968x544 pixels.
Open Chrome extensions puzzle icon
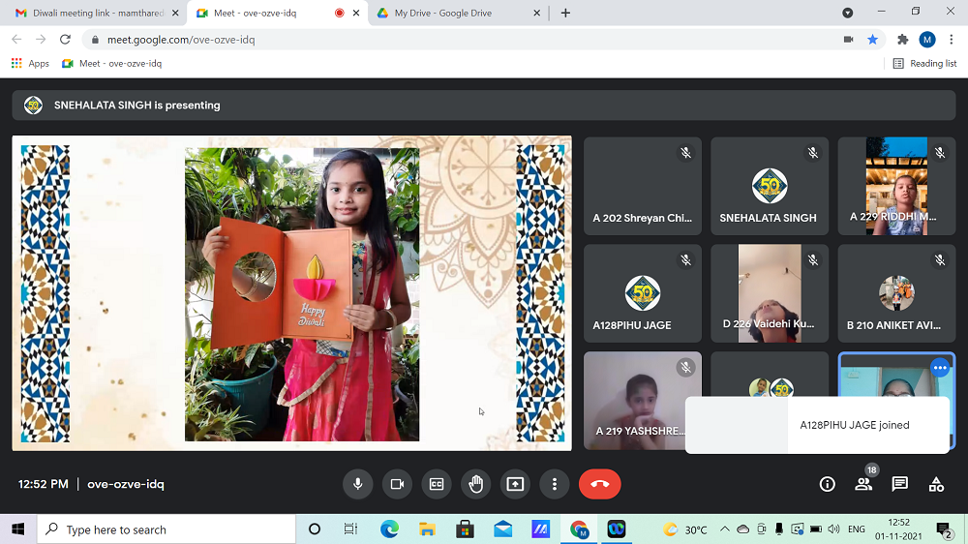pyautogui.click(x=902, y=40)
